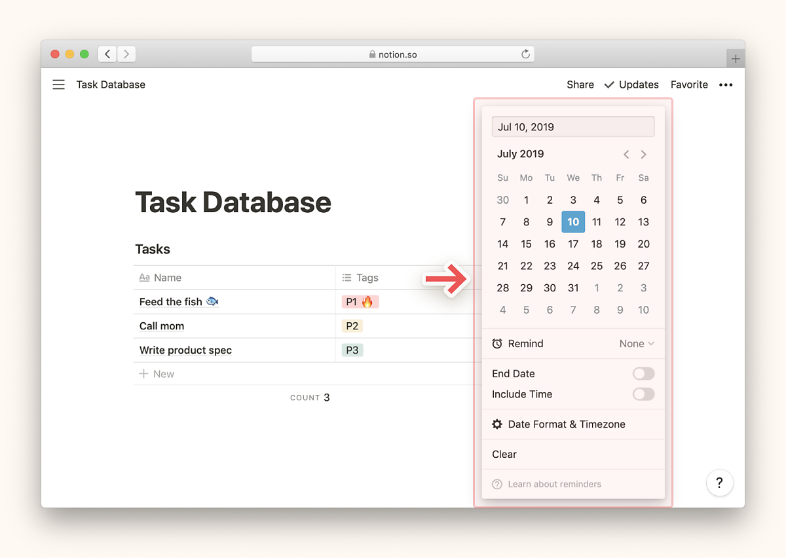
Task: Click the P1 fire tag
Action: 360,302
